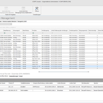Screen dimensions: 103x103
Task: Click the Administrator user cell
Action: coord(63,87)
